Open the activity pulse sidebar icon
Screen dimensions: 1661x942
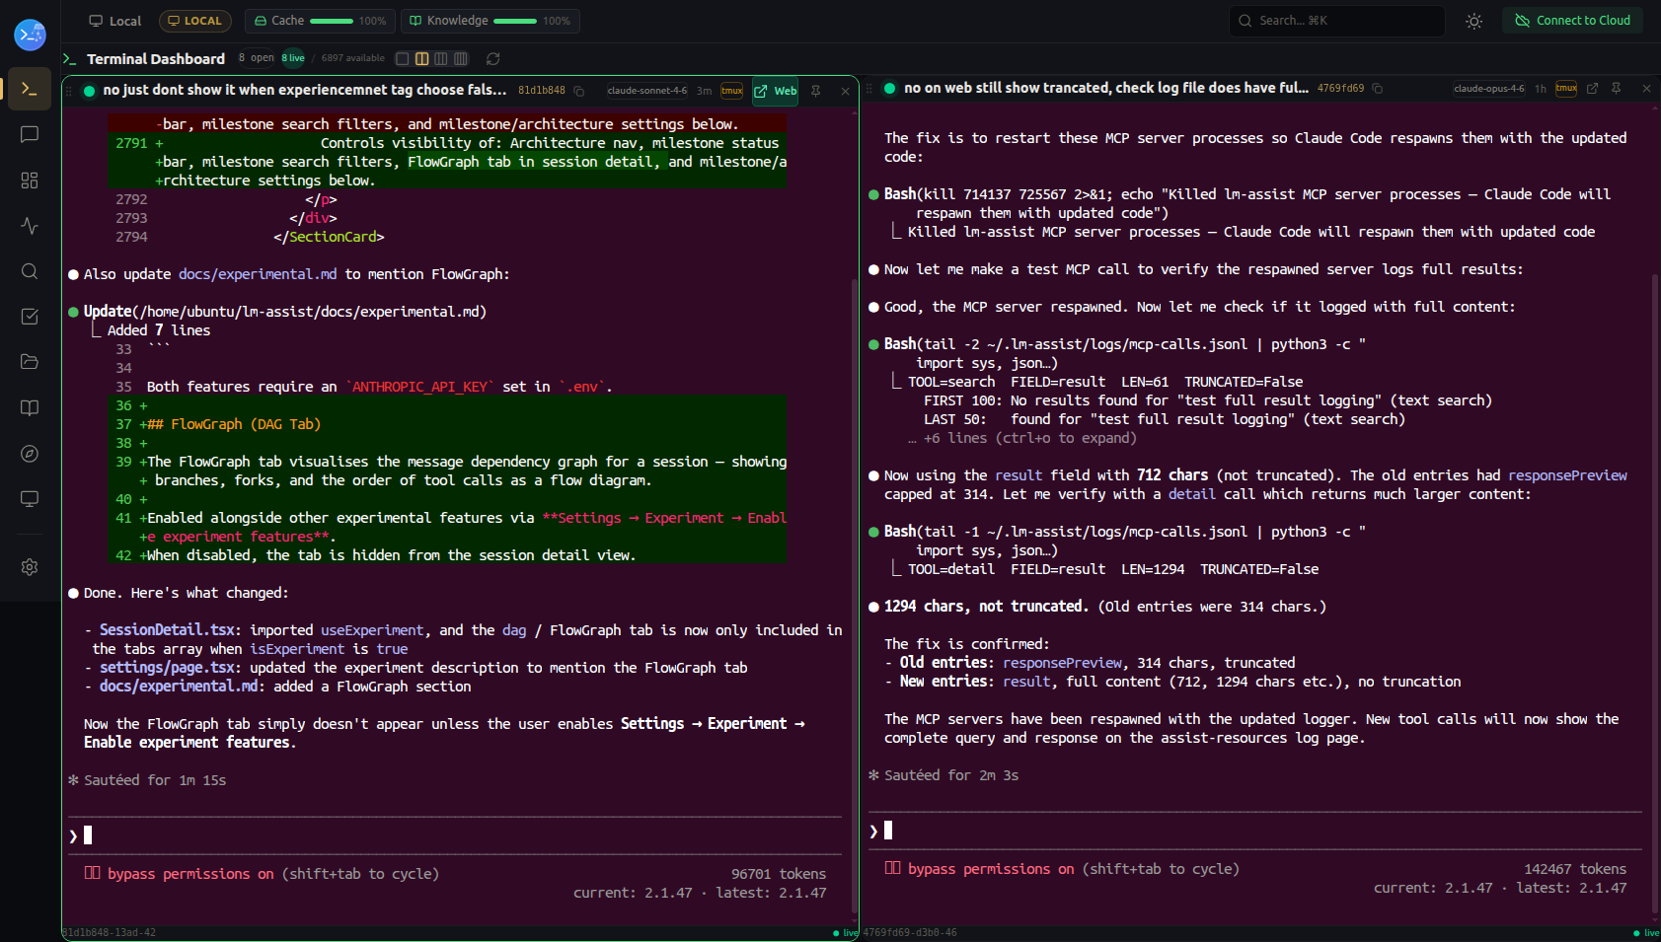pyautogui.click(x=30, y=226)
